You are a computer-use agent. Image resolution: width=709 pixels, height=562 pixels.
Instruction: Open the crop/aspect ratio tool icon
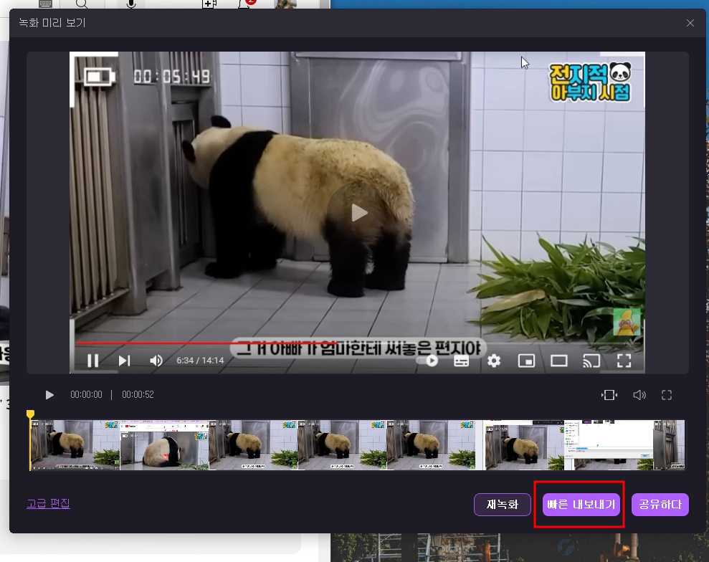click(609, 395)
